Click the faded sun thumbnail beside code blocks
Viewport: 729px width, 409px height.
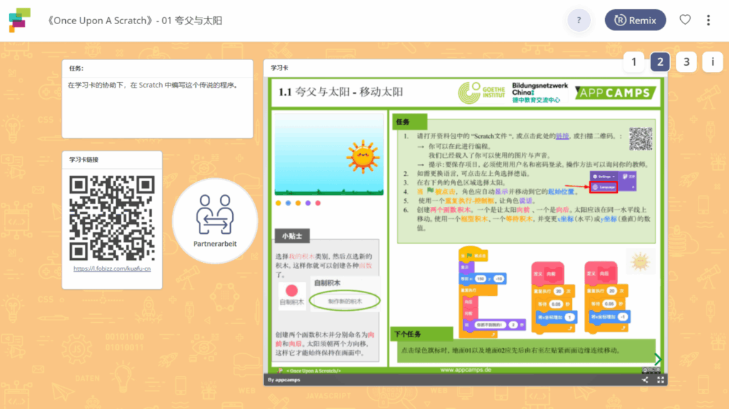pyautogui.click(x=641, y=262)
